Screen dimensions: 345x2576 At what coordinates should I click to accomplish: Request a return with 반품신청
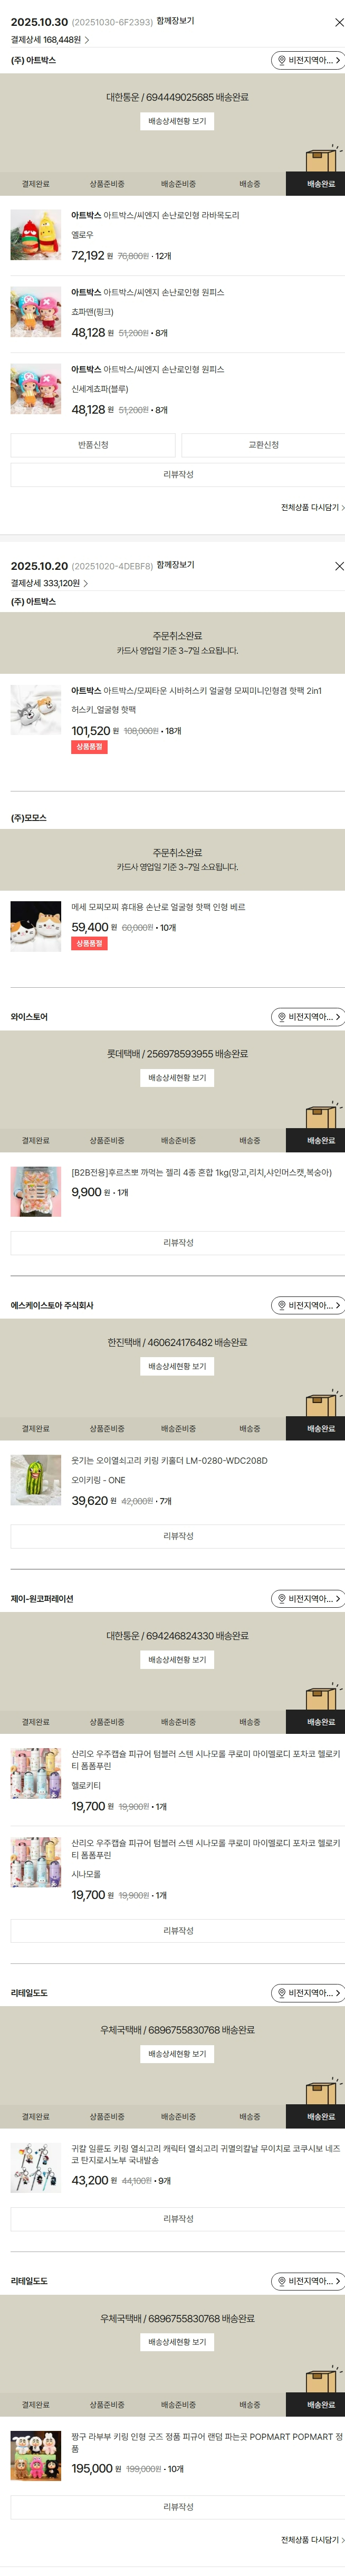tap(93, 445)
